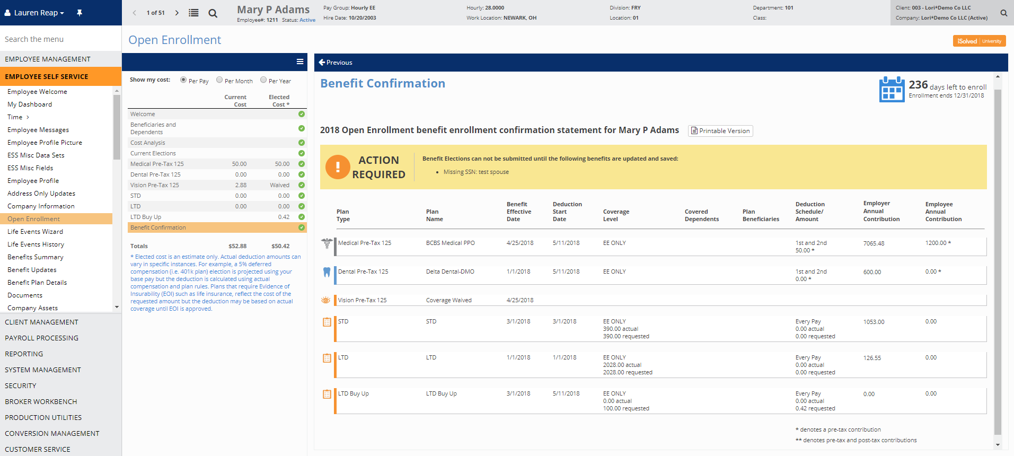Image resolution: width=1014 pixels, height=456 pixels.
Task: Open Benefits Summary in the sidebar
Action: (36, 257)
